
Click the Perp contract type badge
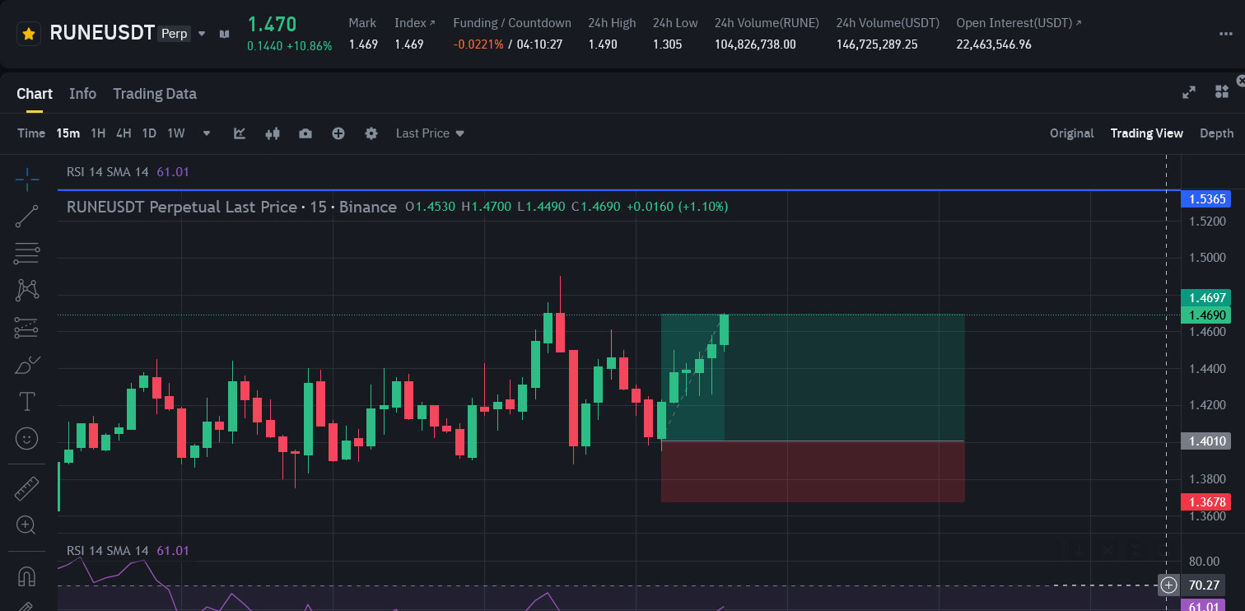175,34
